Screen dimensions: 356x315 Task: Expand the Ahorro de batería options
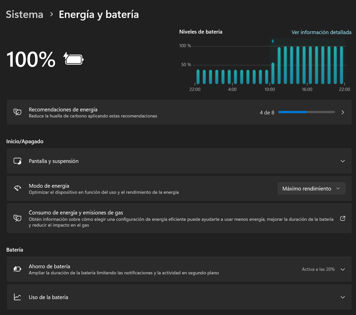(x=343, y=269)
